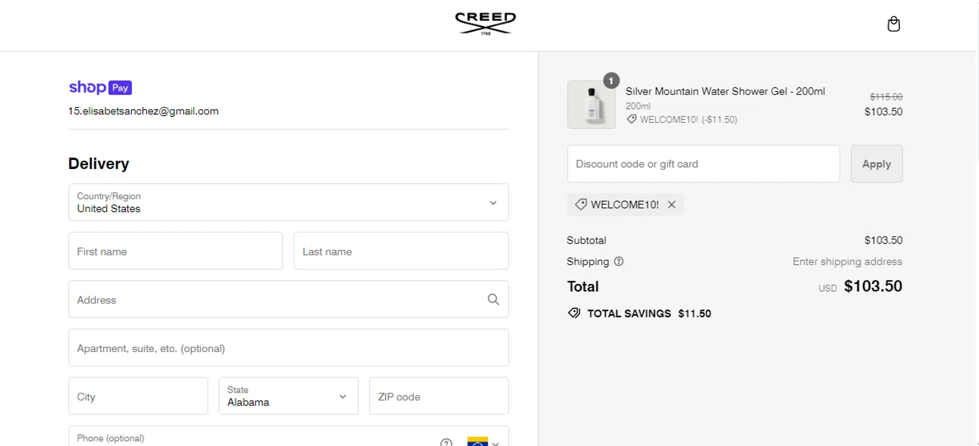Open the shopping bag cart icon
The height and width of the screenshot is (446, 979).
pos(894,24)
